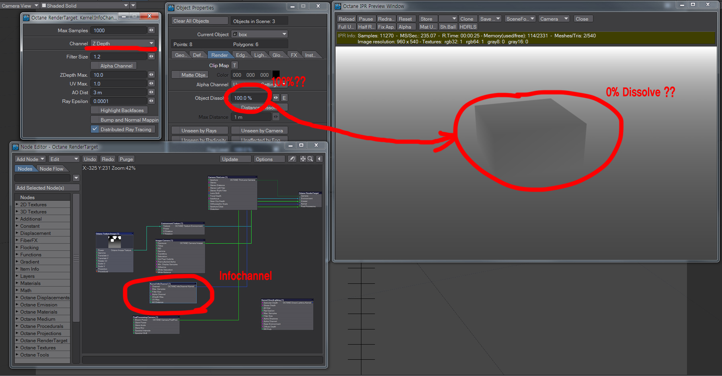Screen dimensions: 722x376
Task: Click the node search input field
Action: click(42, 178)
